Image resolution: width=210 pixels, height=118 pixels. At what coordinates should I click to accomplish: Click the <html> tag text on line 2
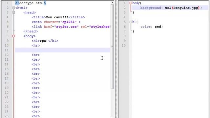coord(21,8)
